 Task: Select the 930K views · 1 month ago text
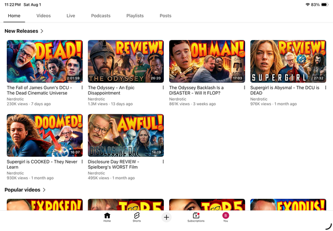point(30,178)
